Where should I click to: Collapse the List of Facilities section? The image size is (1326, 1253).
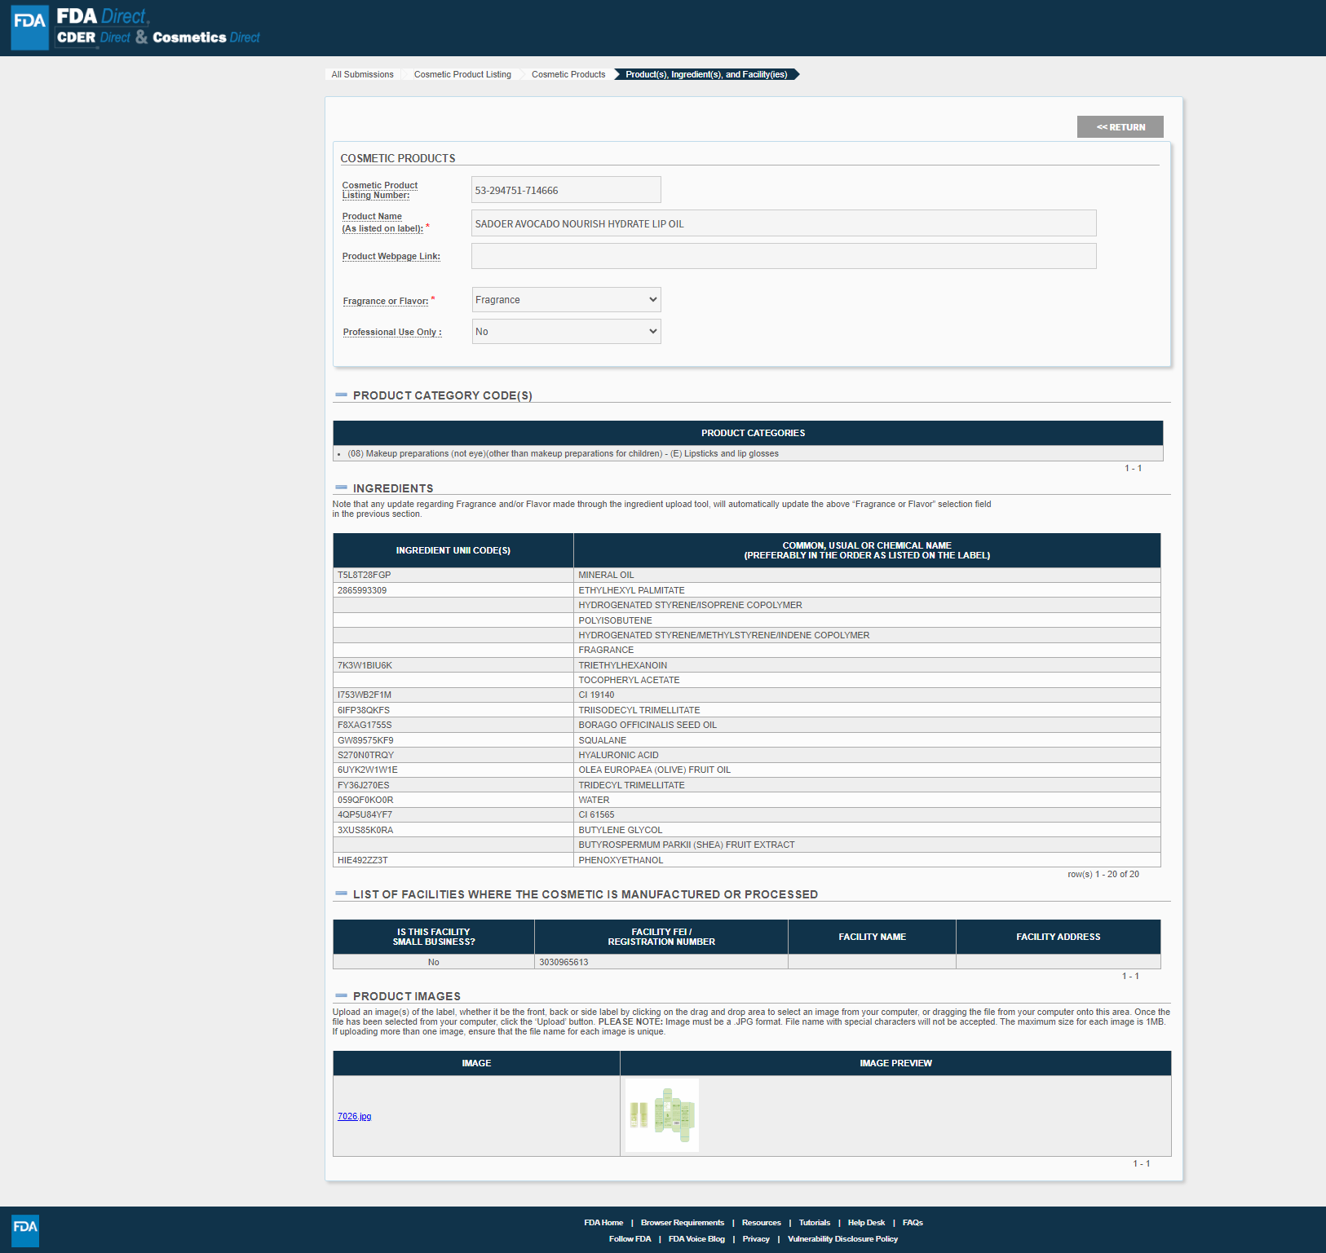[341, 894]
